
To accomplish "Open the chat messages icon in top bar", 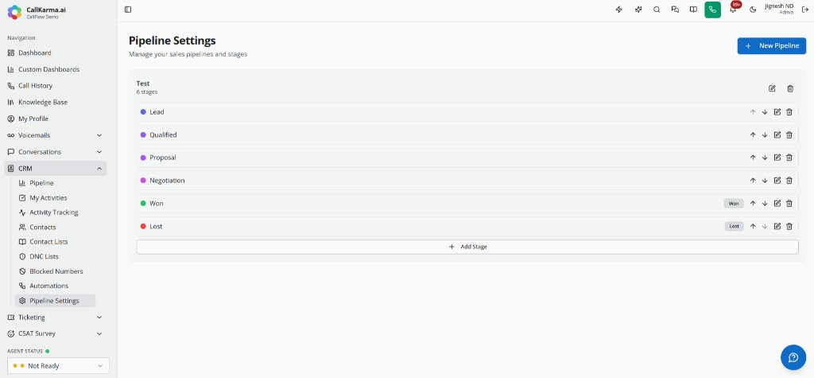I will [675, 10].
